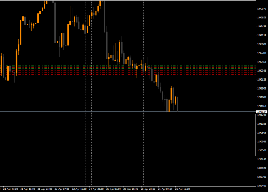Click the 1.89708 price axis label
Image resolution: width=268 pixels, height=192 pixels.
point(262,177)
